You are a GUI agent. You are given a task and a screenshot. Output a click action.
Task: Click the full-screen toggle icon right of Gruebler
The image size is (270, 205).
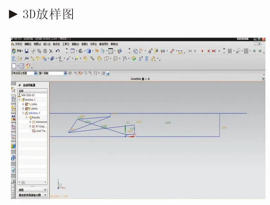(263, 79)
